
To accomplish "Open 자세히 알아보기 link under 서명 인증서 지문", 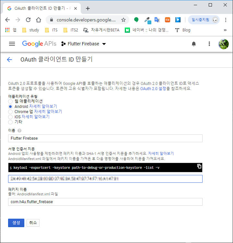I will [161, 154].
